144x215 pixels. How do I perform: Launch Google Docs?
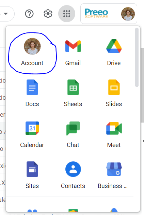point(32,94)
